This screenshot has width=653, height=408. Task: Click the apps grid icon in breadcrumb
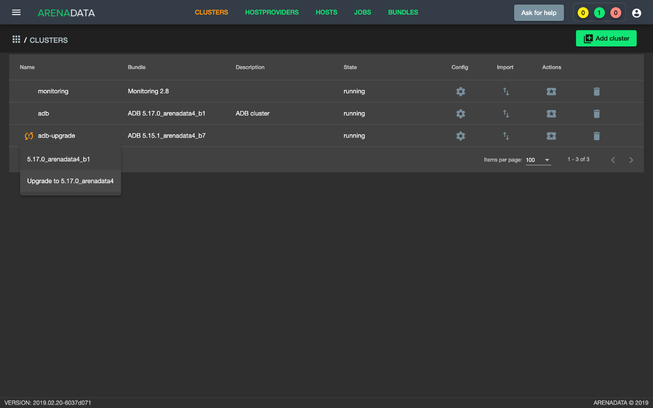(16, 39)
